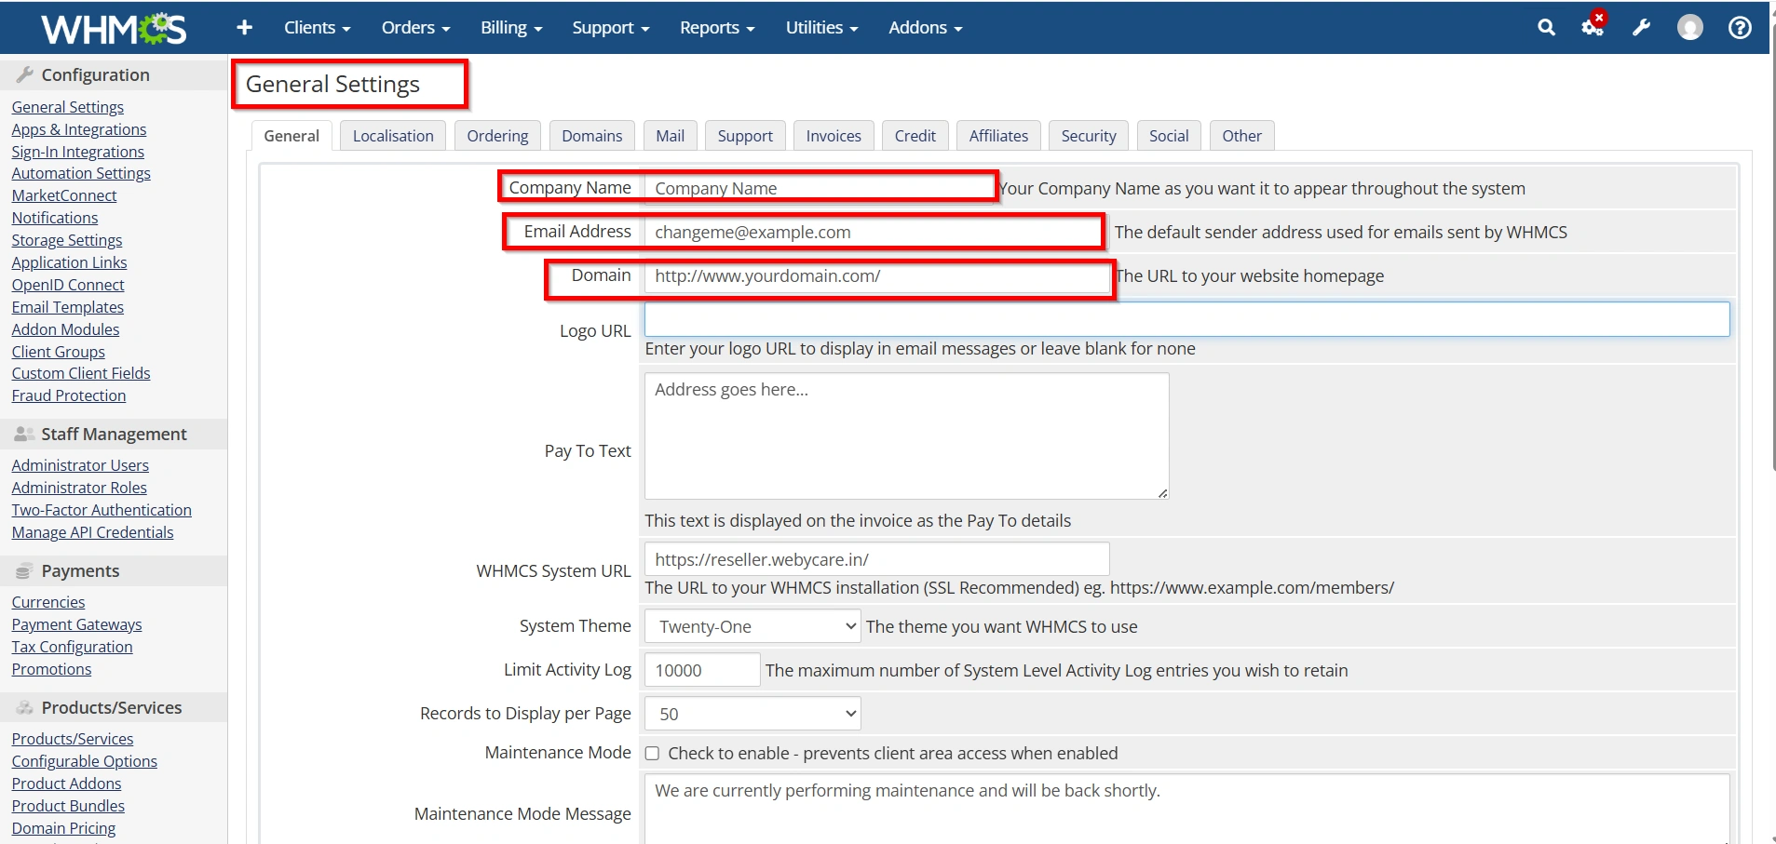Go to Fraud Protection
The height and width of the screenshot is (844, 1776).
69,395
